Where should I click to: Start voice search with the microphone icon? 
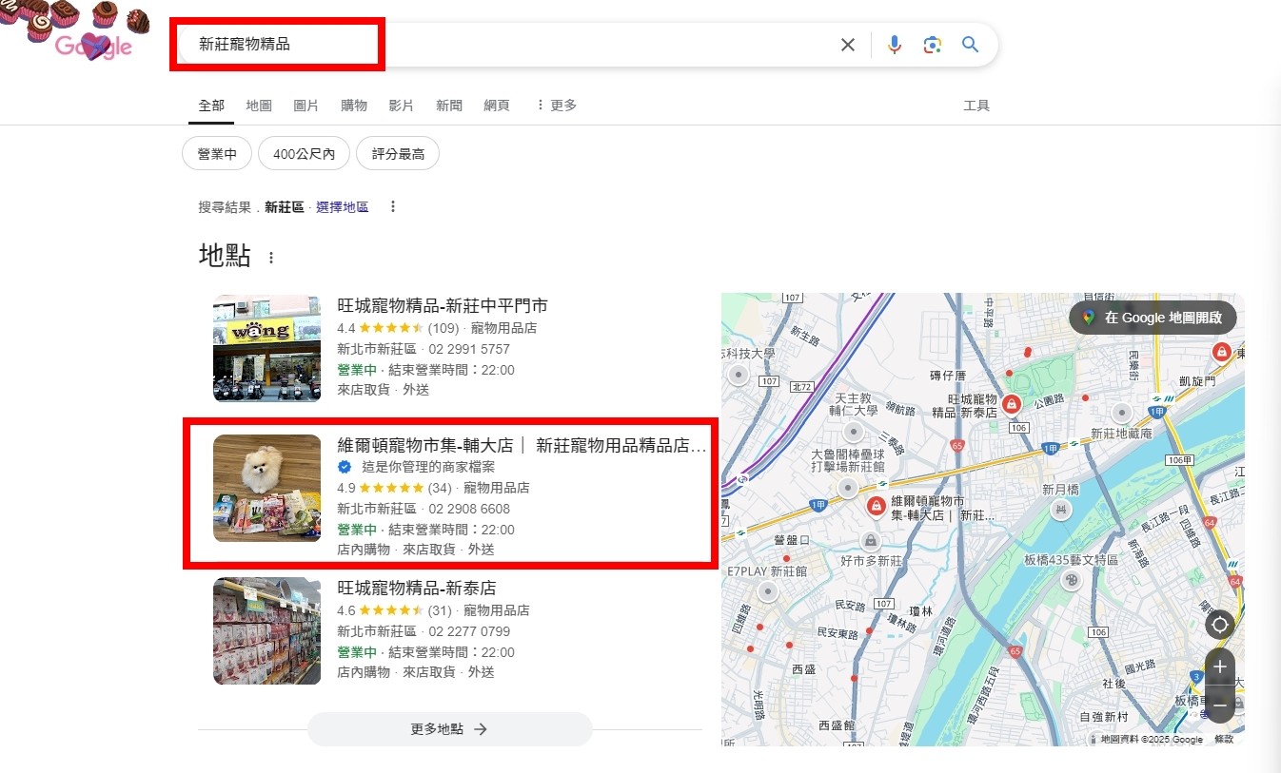click(894, 45)
